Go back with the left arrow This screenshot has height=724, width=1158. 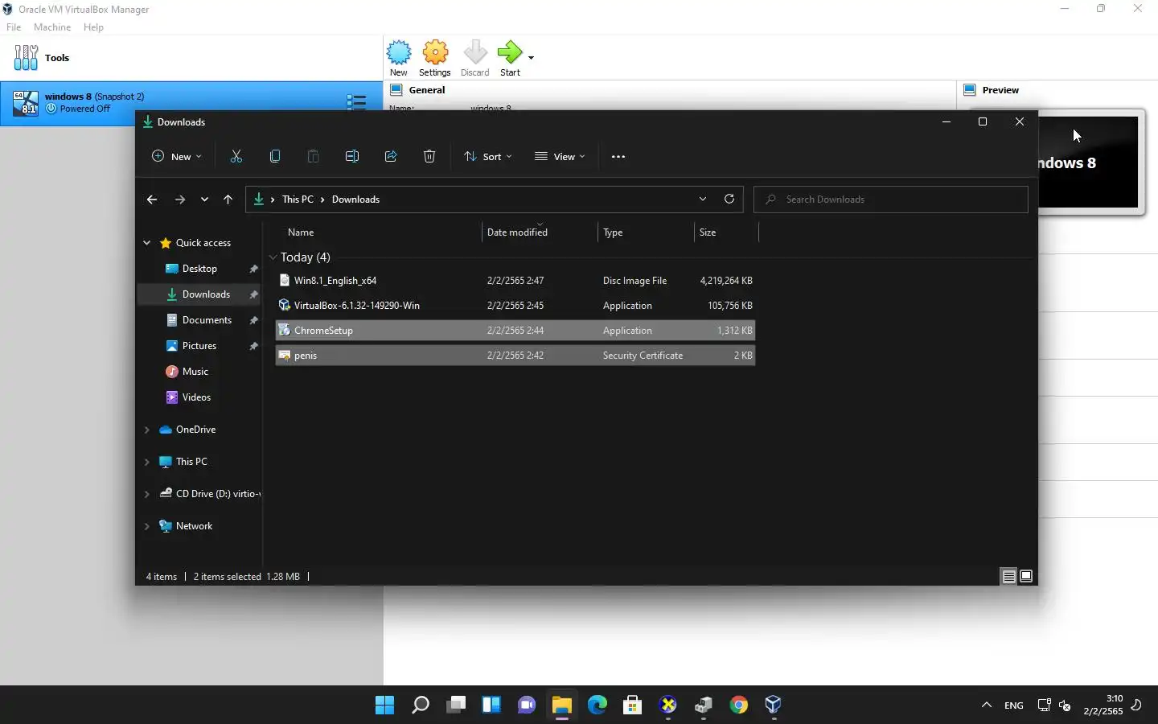click(152, 200)
